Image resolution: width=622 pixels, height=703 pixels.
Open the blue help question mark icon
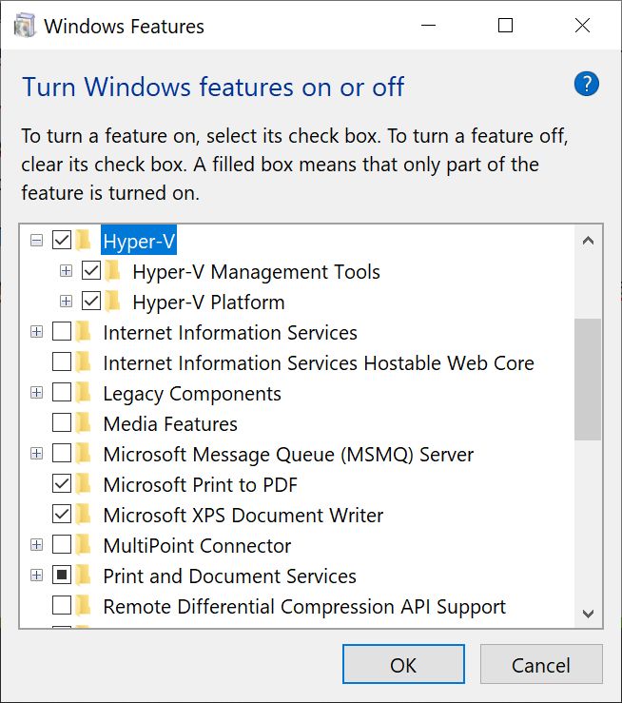(x=586, y=84)
